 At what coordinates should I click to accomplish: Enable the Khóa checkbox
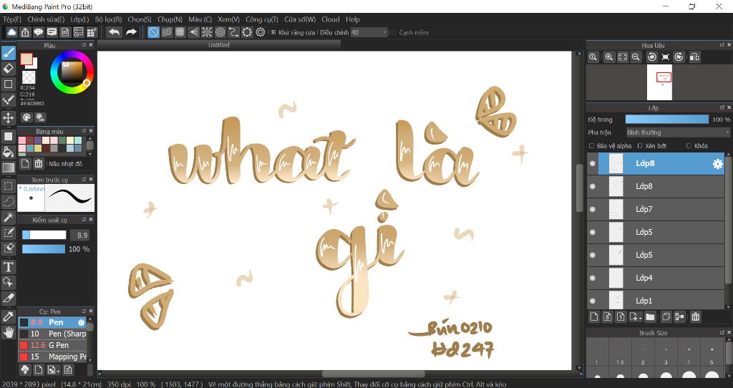pos(689,146)
